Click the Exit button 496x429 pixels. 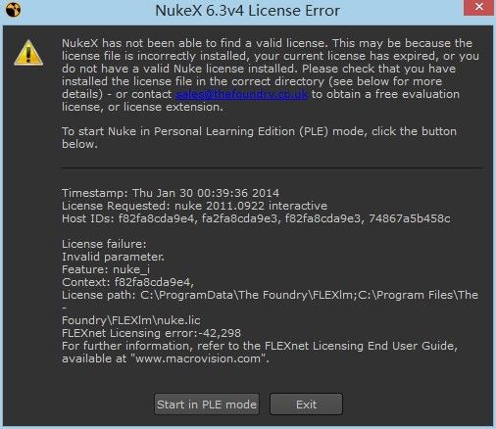306,405
